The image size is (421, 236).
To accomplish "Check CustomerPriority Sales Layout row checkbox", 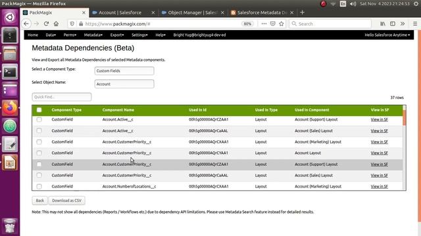I will point(39,175).
